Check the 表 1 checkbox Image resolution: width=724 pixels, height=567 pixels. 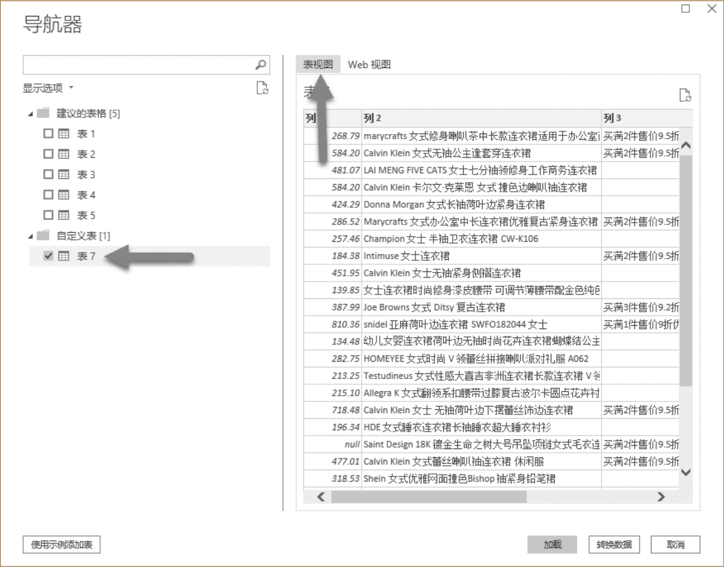coord(48,133)
